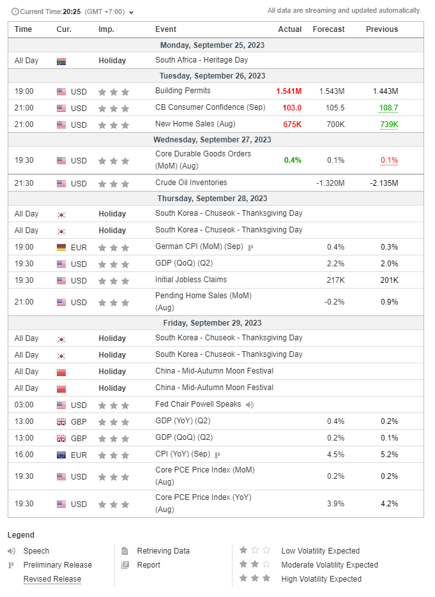Click the Report icon in the legend

tap(125, 565)
